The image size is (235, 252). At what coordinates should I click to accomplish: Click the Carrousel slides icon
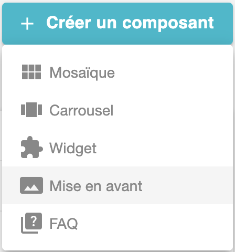31,110
